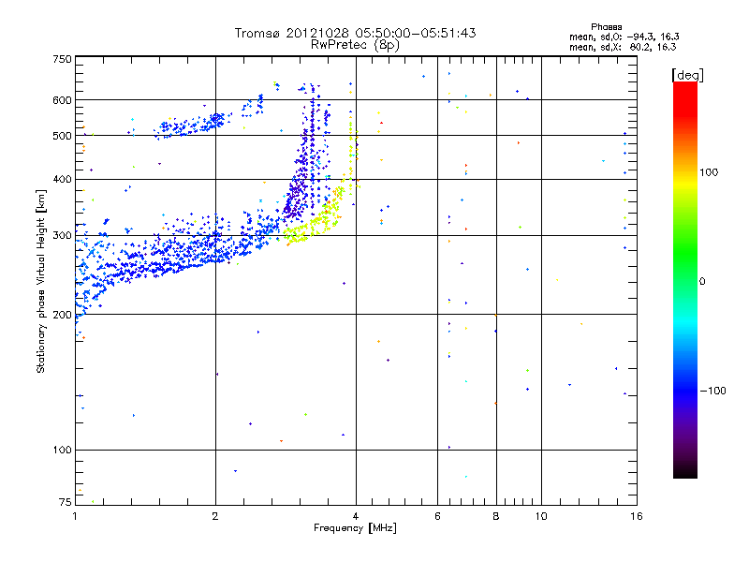Click the '16' x-axis tick label
Screen dimensions: 749x562
[x=637, y=516]
